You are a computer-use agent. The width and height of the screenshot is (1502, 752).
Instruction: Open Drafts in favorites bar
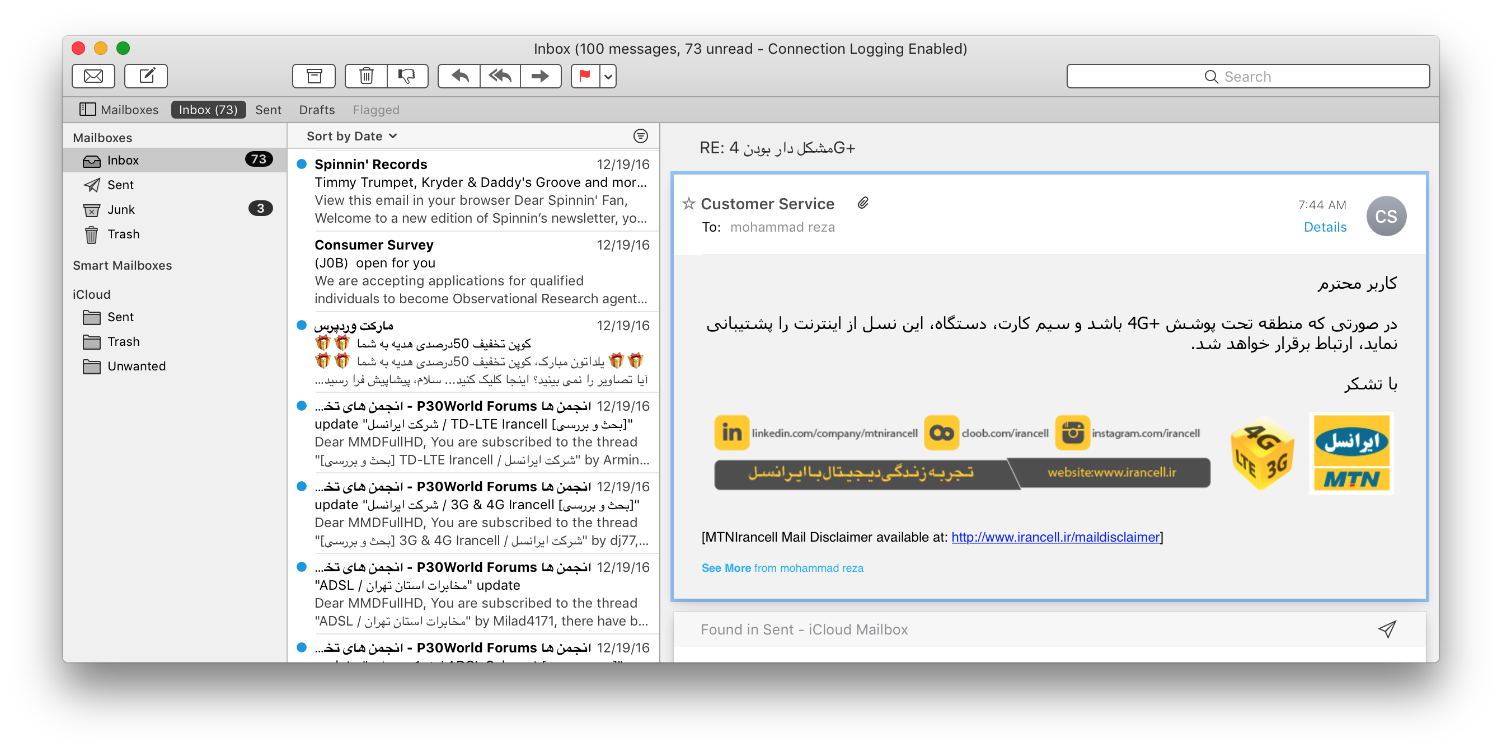[x=317, y=110]
